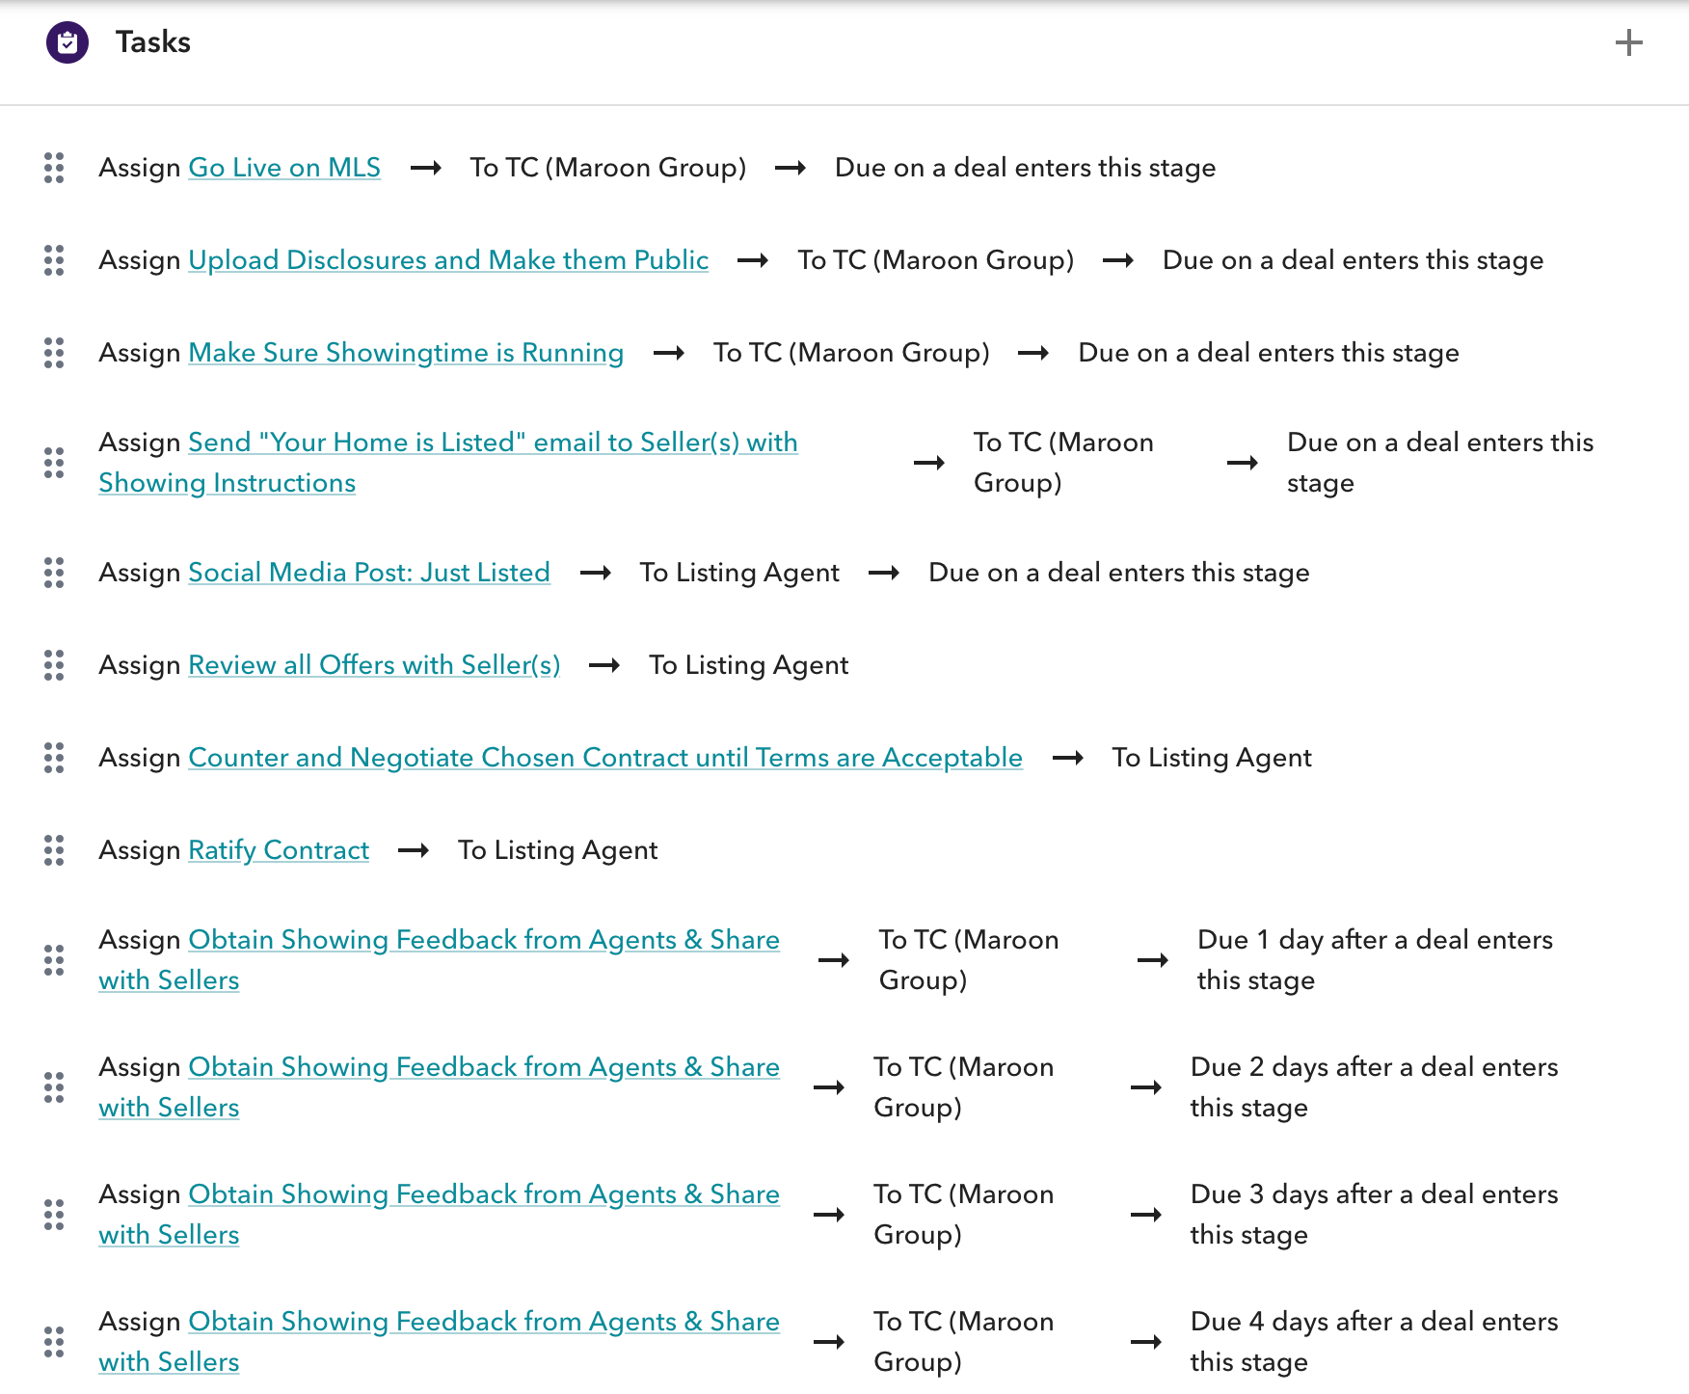This screenshot has width=1689, height=1394.
Task: Click the purple Tasks clipboard icon
Action: pyautogui.click(x=67, y=42)
